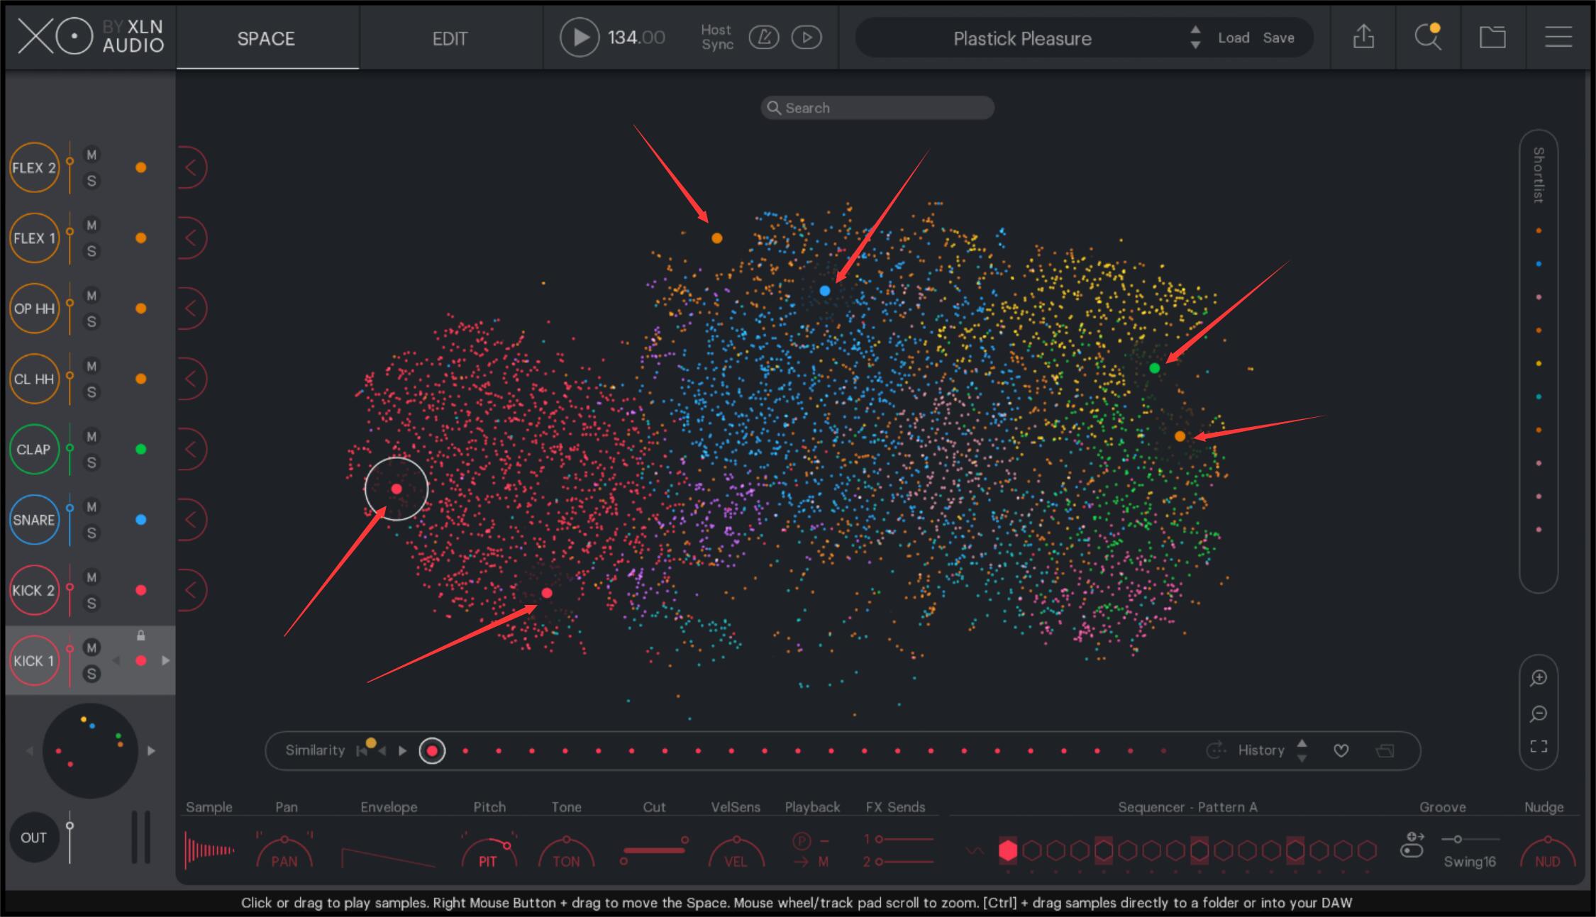
Task: Open the History stepper arrows
Action: coord(1302,750)
